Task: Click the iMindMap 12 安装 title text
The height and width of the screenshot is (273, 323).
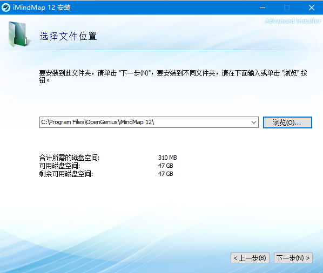Action: point(42,8)
